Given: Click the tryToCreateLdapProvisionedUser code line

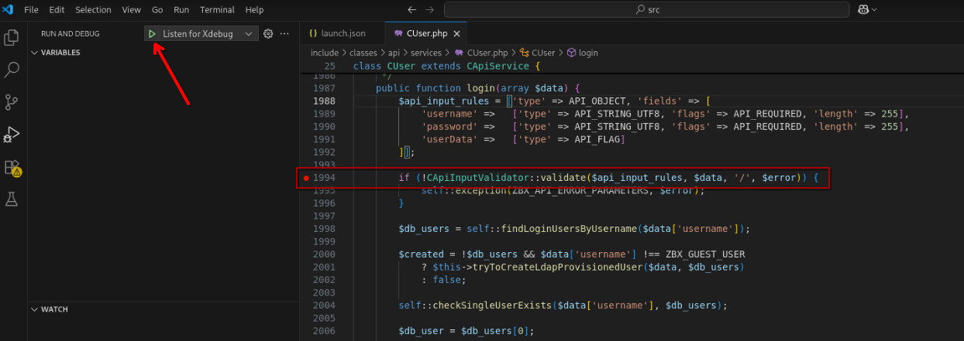Looking at the screenshot, I should click(x=583, y=267).
